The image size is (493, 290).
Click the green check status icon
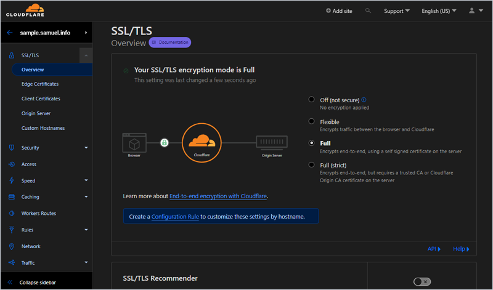pos(126,71)
